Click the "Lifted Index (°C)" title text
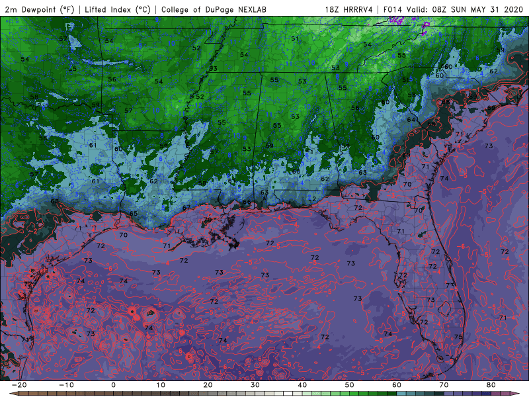Viewport: 529px width, 397px height. 118,9
